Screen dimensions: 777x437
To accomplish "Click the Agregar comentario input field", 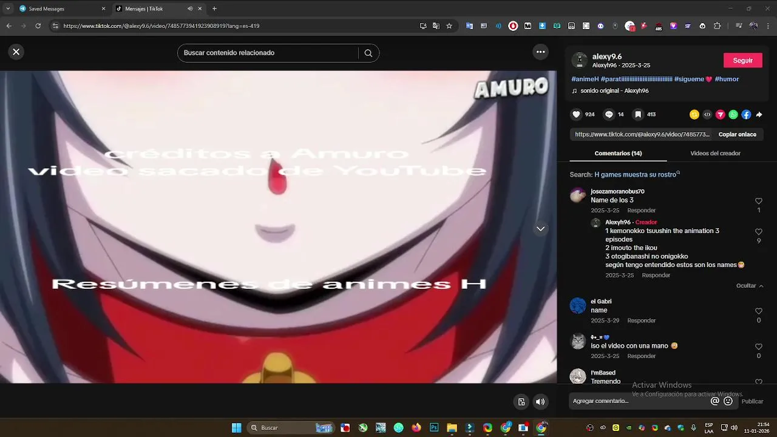I will click(x=640, y=401).
